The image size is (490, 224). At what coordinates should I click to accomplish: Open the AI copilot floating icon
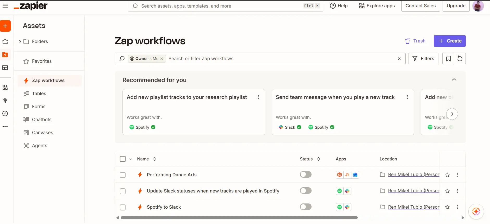pyautogui.click(x=476, y=211)
